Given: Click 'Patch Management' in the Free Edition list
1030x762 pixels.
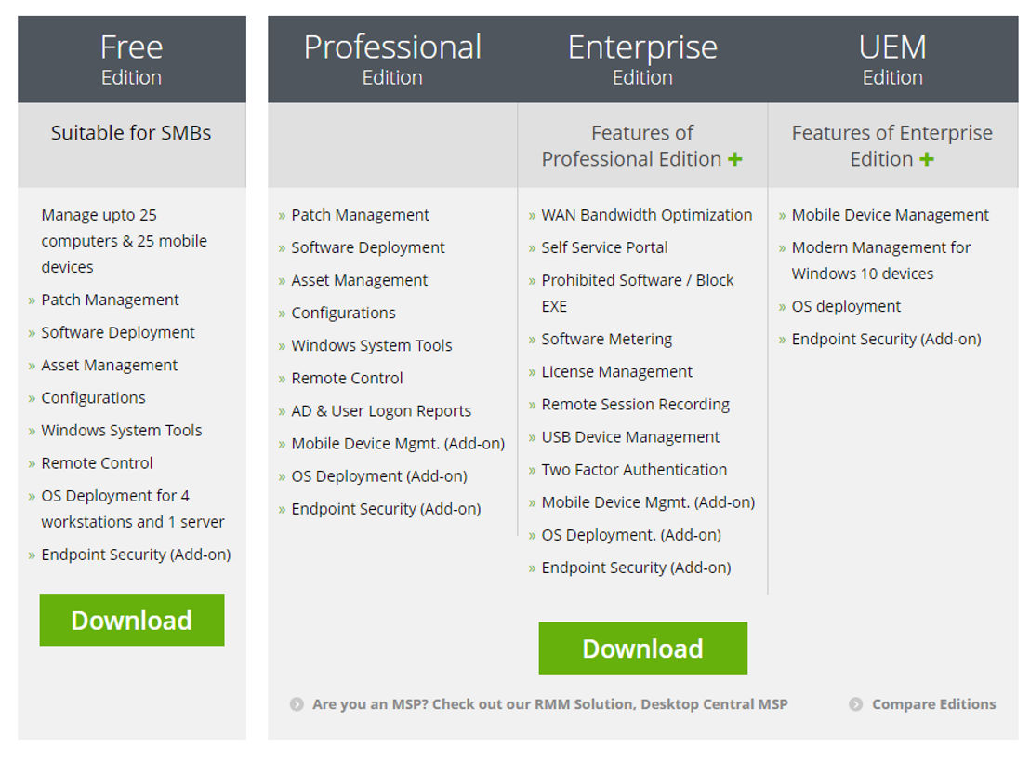Looking at the screenshot, I should (110, 300).
